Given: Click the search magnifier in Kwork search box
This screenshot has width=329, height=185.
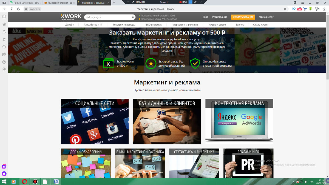Looking at the screenshot, I should click(133, 17).
